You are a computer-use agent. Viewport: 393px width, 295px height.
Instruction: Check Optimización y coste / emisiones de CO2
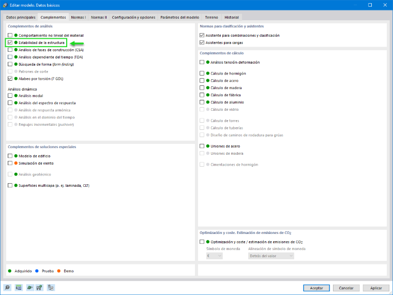202,242
